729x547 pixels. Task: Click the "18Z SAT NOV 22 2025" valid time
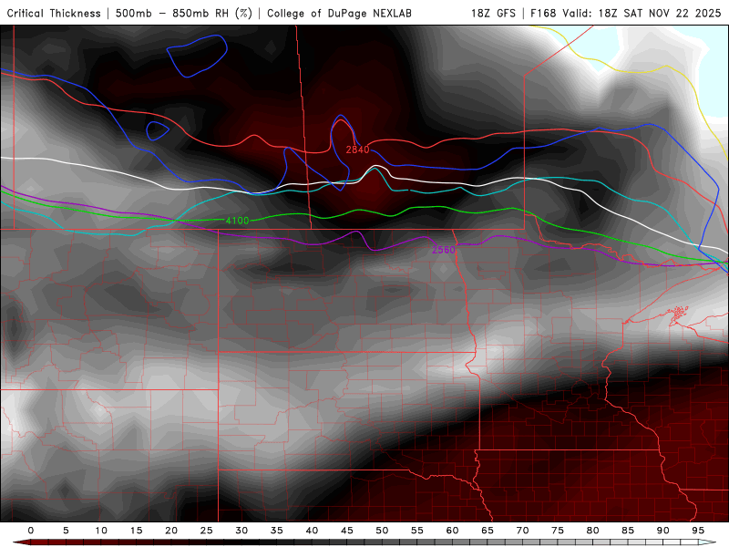(x=659, y=14)
